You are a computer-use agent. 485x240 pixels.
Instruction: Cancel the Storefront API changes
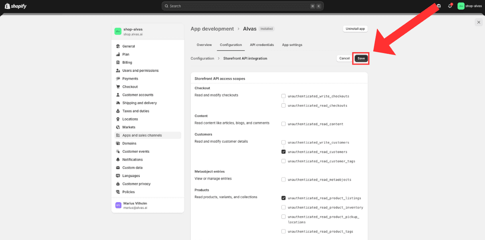[344, 58]
